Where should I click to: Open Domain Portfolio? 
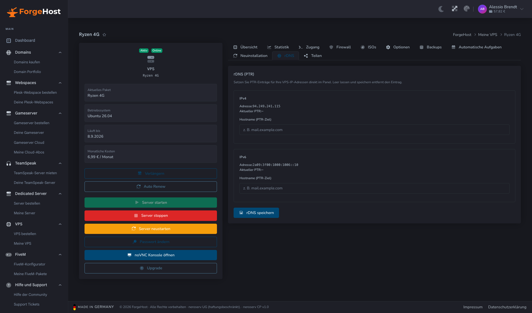click(27, 72)
